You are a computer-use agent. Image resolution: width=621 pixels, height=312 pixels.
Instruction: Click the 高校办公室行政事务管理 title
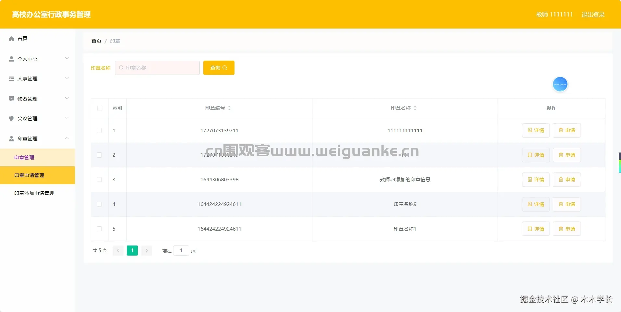(x=51, y=15)
